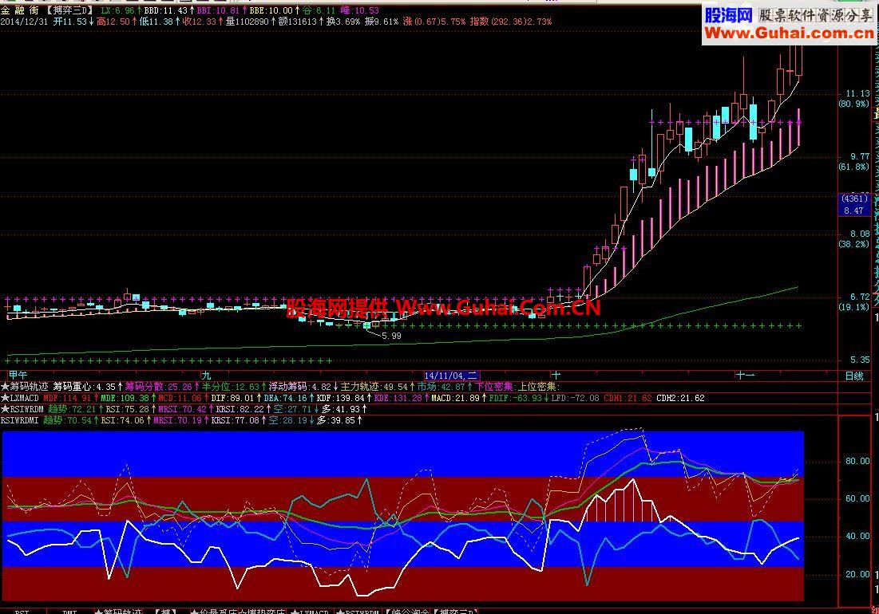879x614 pixels.
Task: Click the turnover rate 换3.69%
Action: tap(343, 22)
